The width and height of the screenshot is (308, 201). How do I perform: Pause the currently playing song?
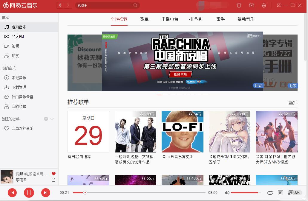tap(29, 193)
